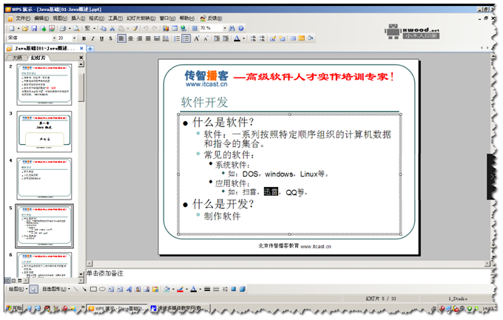Undo the last action
The height and width of the screenshot is (320, 503).
[x=146, y=29]
